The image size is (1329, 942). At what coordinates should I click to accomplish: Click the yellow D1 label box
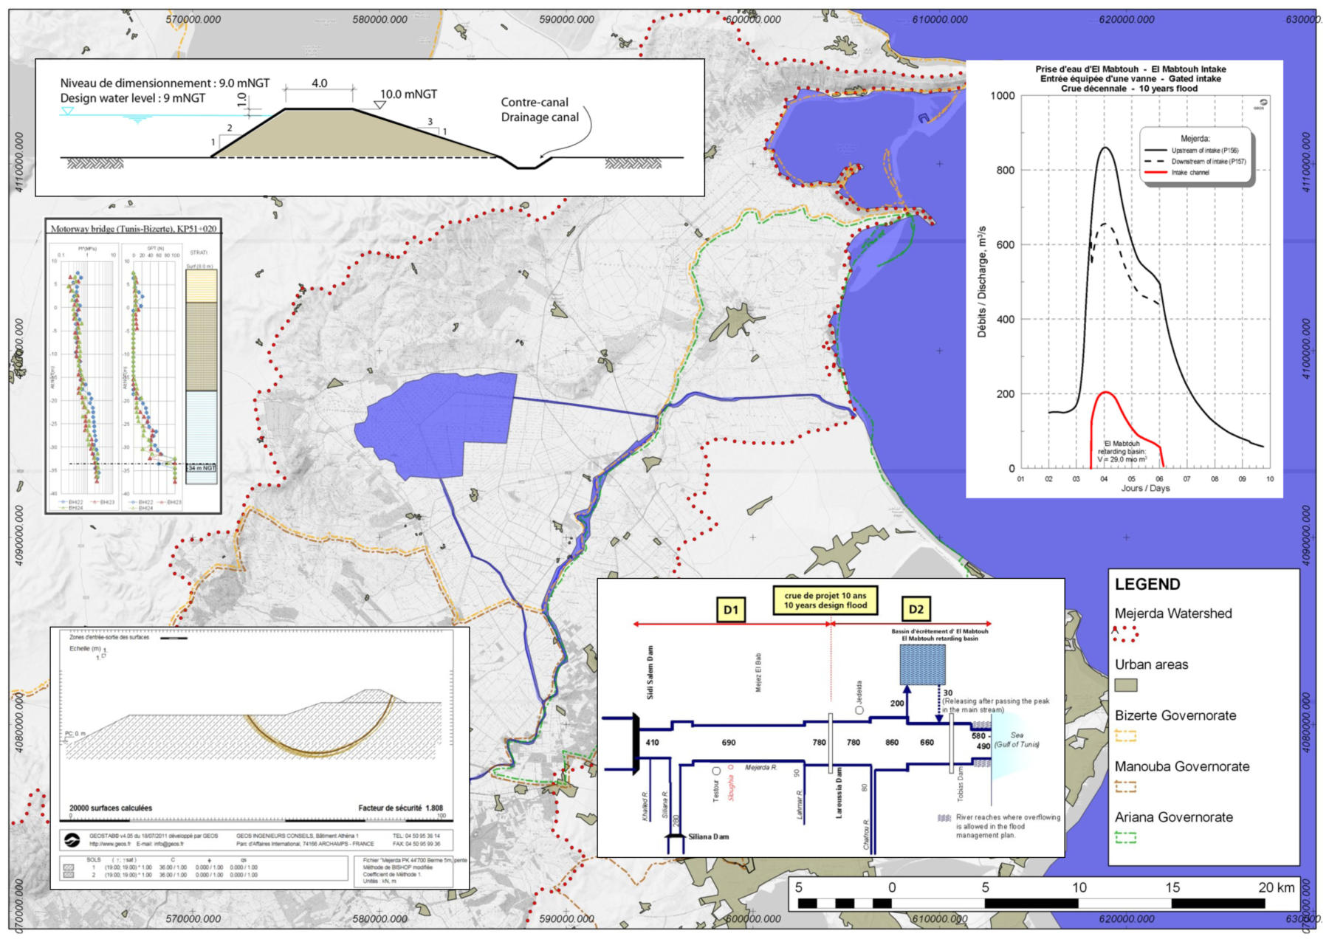[730, 609]
